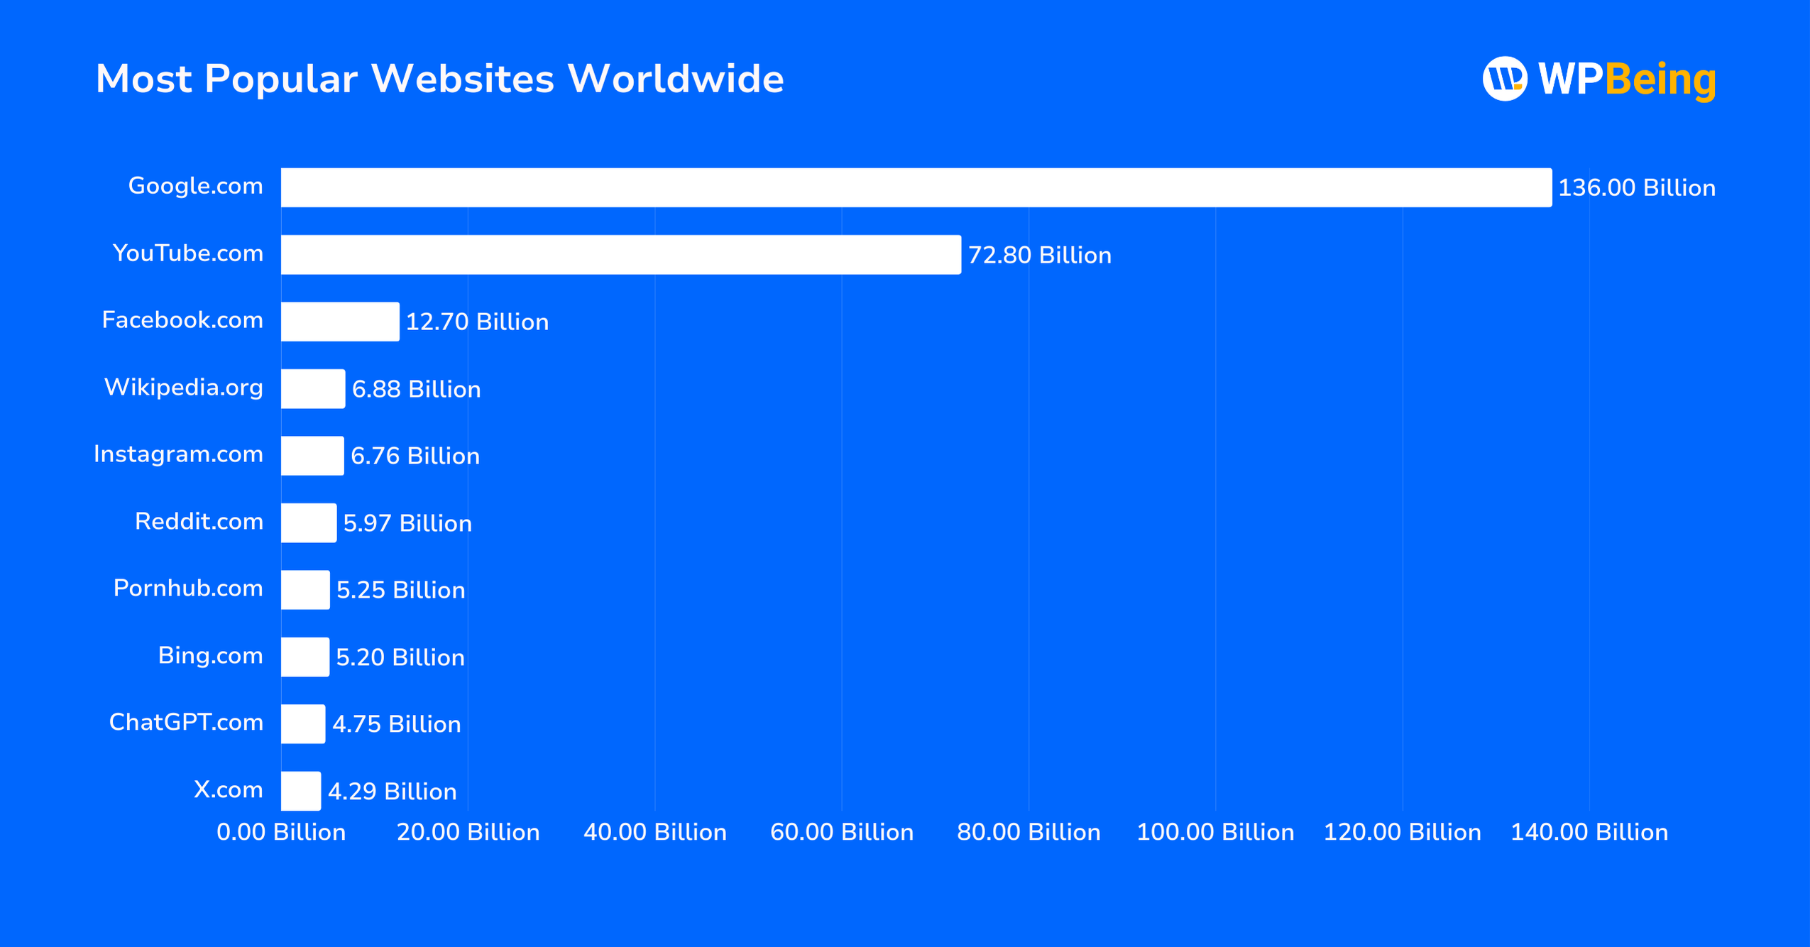Click the ChatGPT.com bar
The width and height of the screenshot is (1810, 947).
click(x=303, y=724)
